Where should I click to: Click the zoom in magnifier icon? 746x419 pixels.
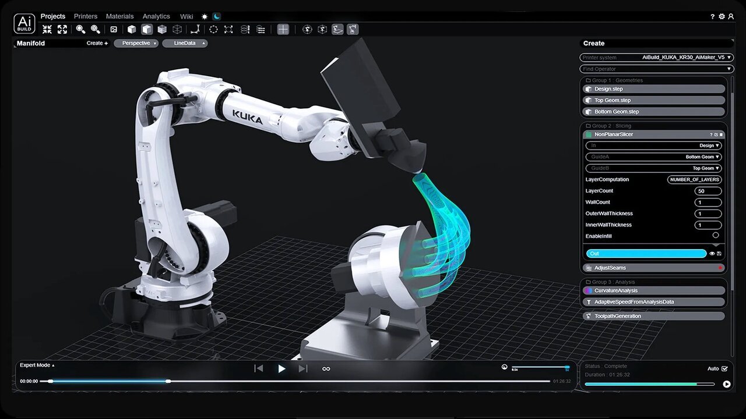[x=80, y=29]
